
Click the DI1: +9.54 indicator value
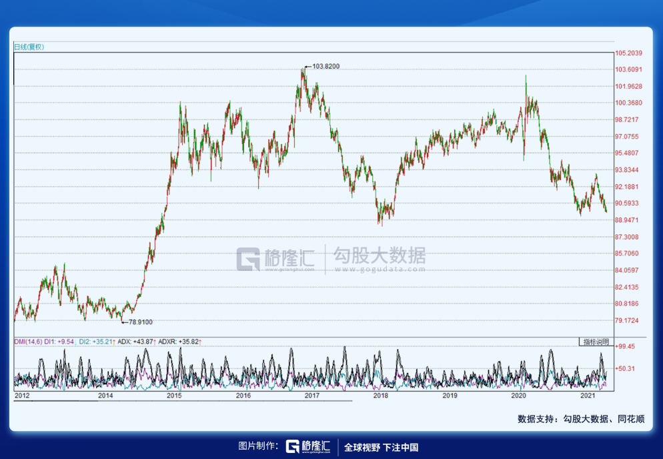pos(59,342)
